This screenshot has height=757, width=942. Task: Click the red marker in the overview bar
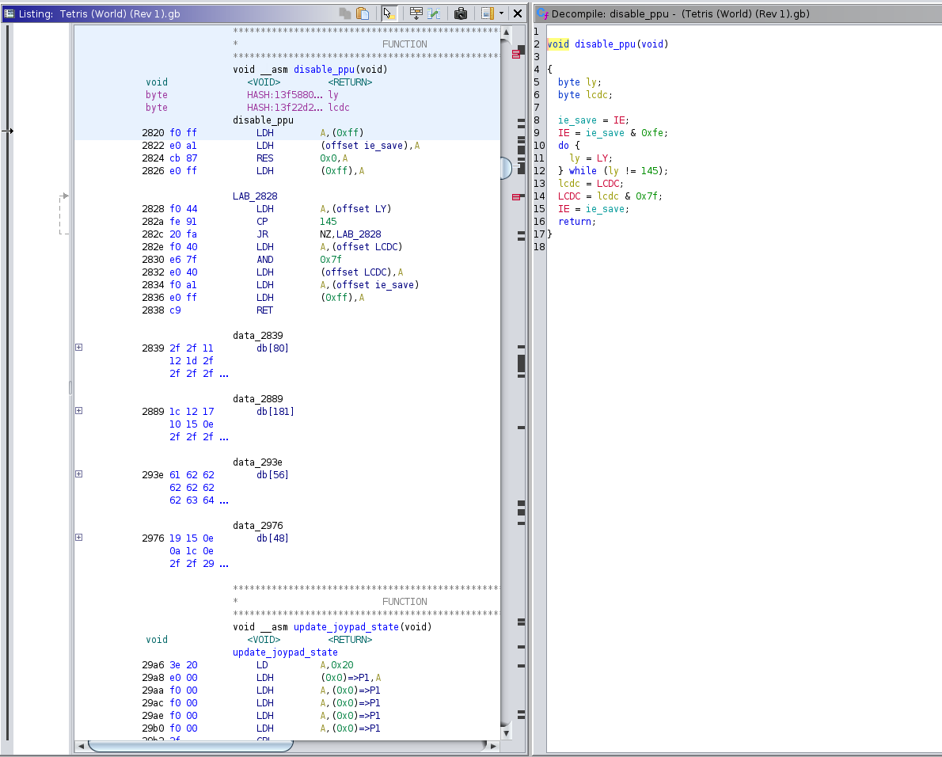[x=517, y=54]
